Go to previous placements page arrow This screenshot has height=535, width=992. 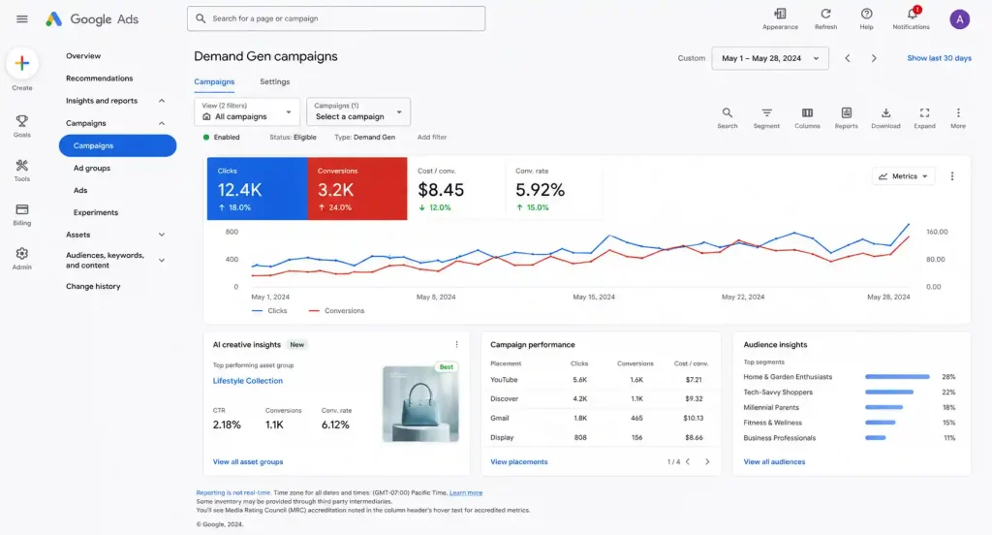pyautogui.click(x=688, y=461)
